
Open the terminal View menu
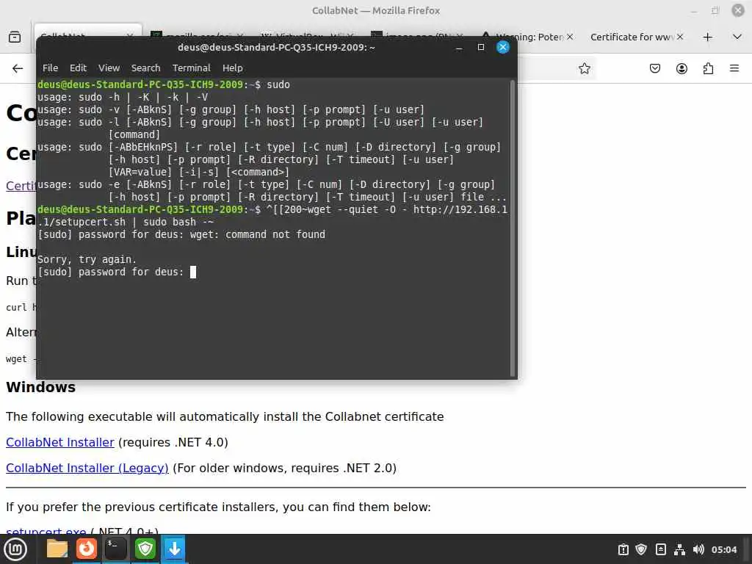109,68
